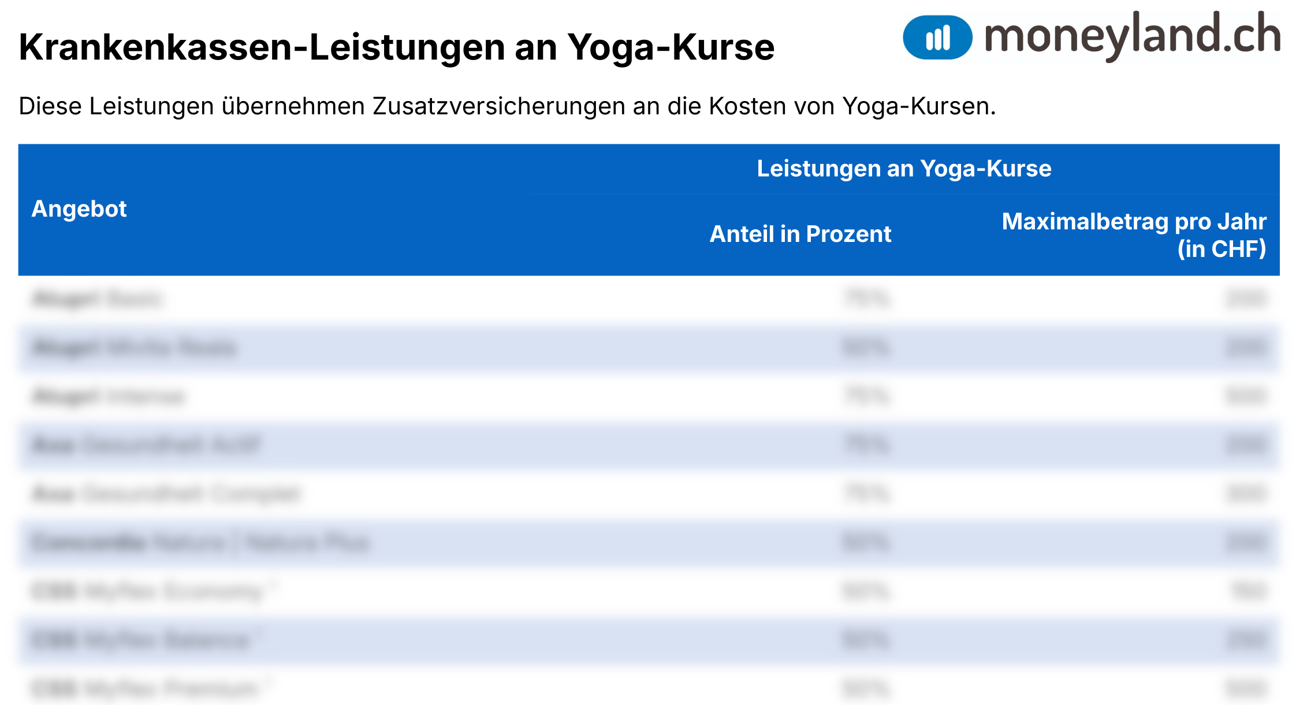
Task: Select the first blurred offer name under Angebot
Action: pos(97,299)
